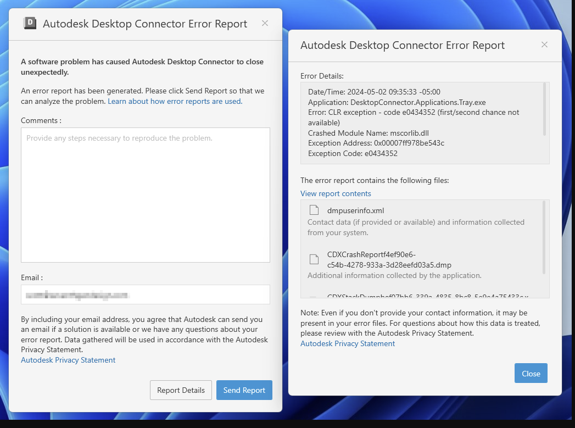
Task: Click the Autodesk Desktop Connector app icon
Action: coord(30,23)
